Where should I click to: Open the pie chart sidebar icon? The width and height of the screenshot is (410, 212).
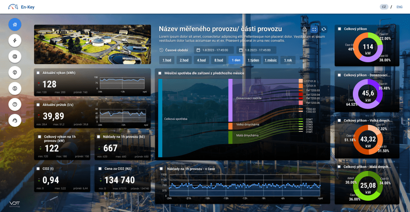[15, 56]
